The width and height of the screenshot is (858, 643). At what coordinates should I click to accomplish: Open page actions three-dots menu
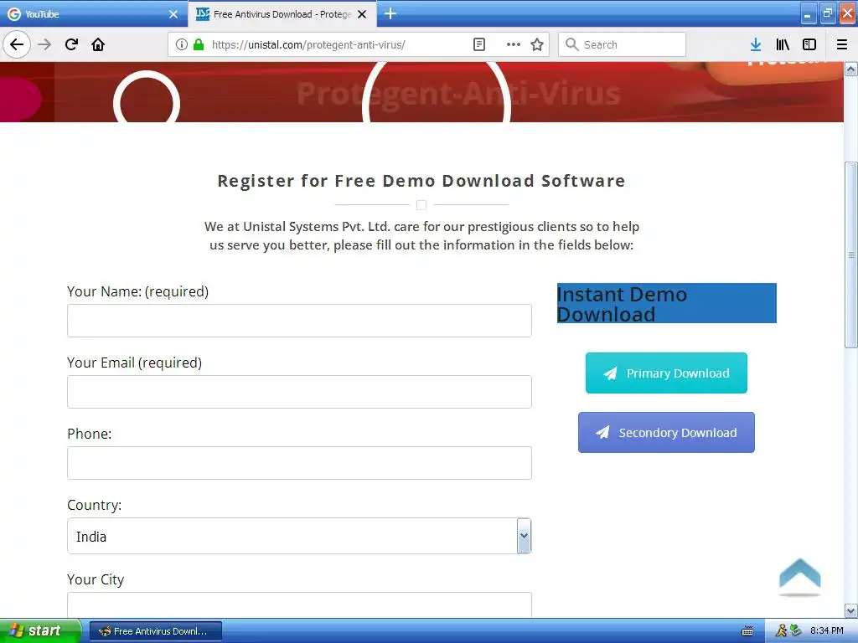513,45
